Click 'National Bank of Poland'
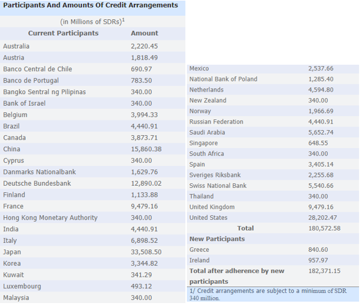The image size is (361, 305). coord(223,79)
